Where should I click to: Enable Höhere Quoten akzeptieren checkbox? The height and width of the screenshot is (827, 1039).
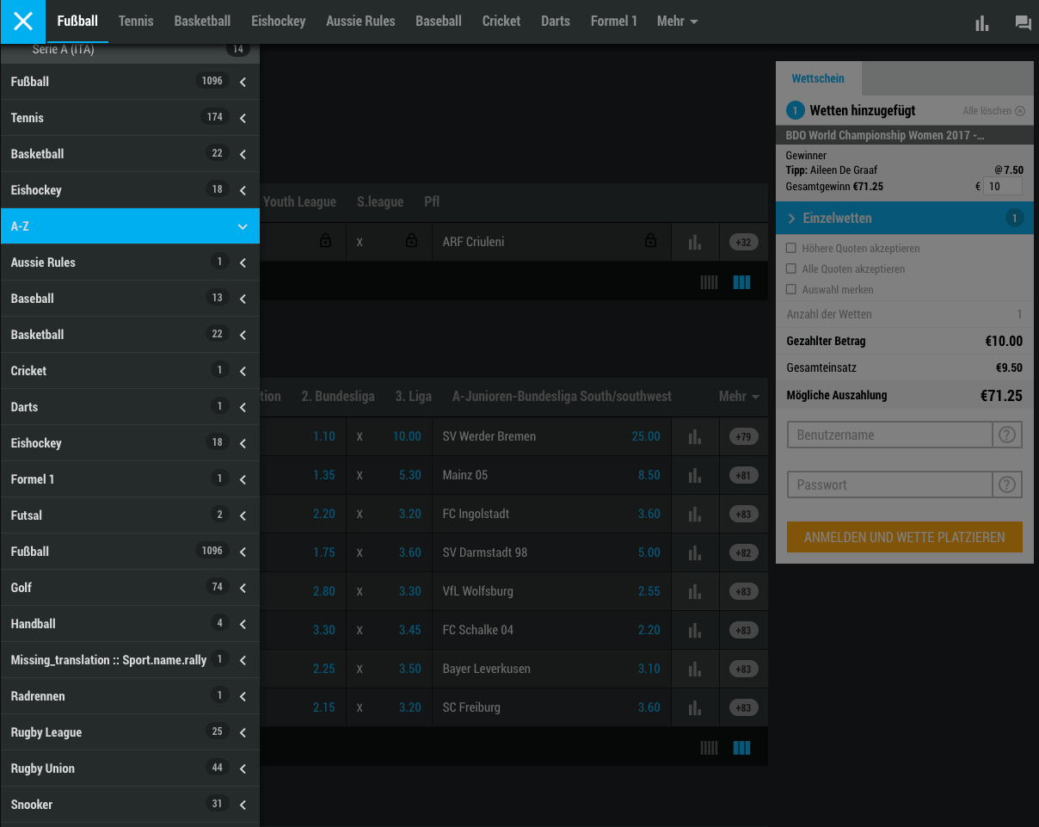pos(791,249)
